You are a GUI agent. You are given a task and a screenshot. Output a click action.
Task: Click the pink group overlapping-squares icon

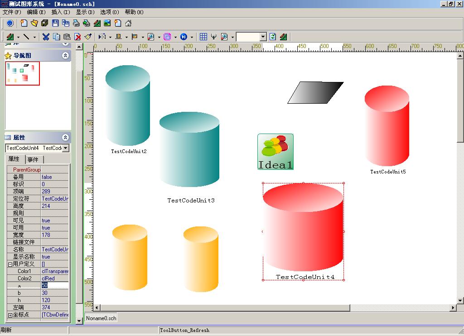[167, 37]
